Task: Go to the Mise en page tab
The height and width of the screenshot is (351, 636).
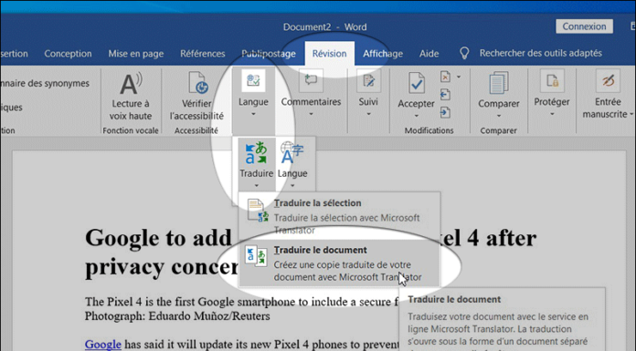Action: click(x=136, y=54)
